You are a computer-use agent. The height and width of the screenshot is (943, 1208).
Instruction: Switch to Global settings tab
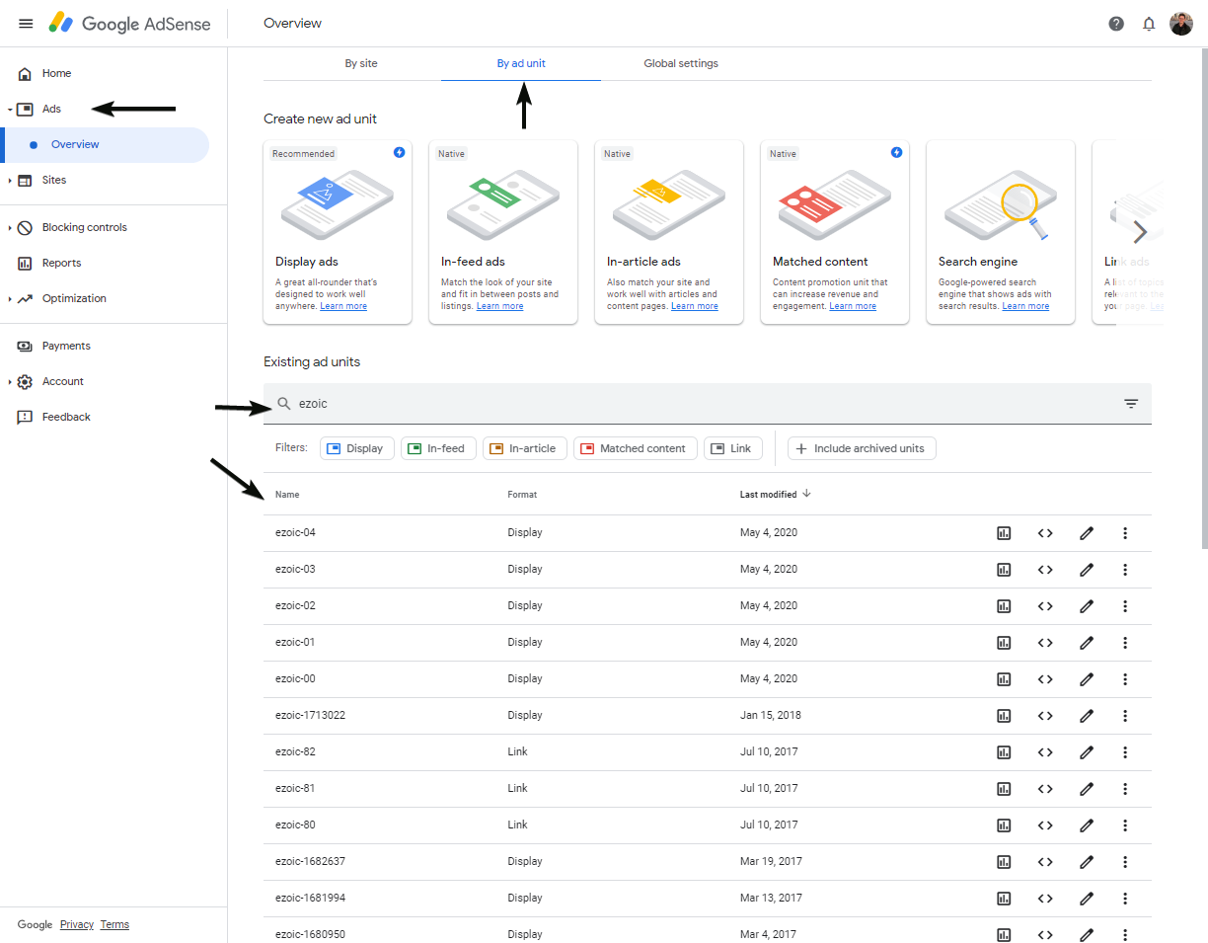coord(681,63)
